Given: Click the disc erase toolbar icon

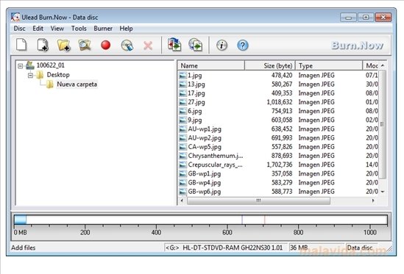Looking at the screenshot, I should 127,46.
